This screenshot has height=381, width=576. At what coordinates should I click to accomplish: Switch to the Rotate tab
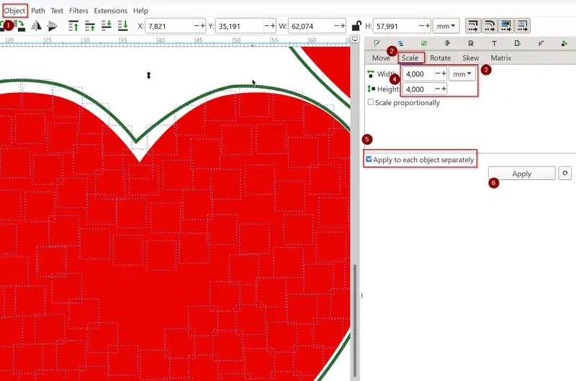pyautogui.click(x=440, y=58)
